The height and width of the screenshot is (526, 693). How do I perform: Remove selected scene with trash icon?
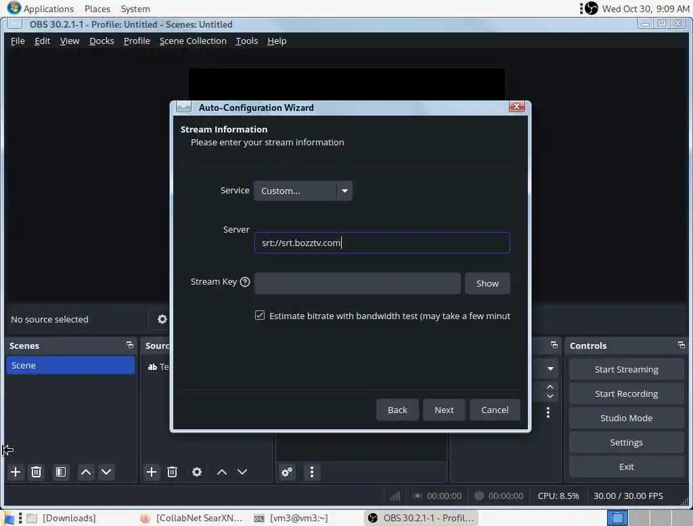point(37,472)
